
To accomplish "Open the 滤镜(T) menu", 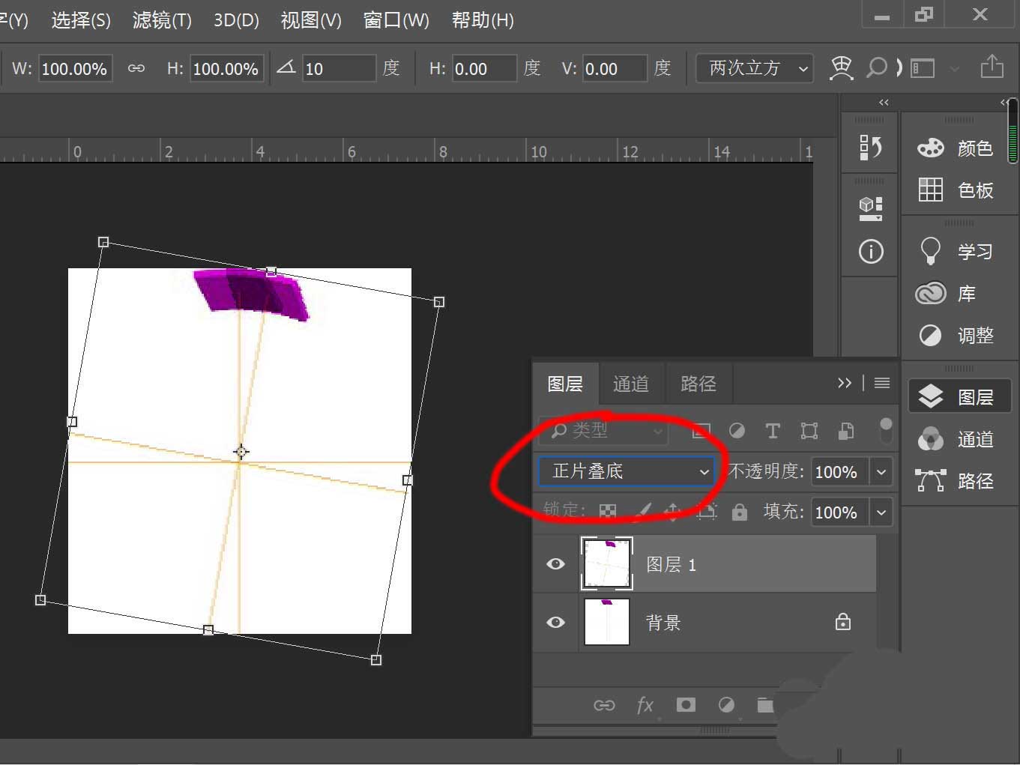I will [x=160, y=20].
